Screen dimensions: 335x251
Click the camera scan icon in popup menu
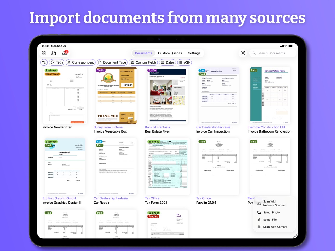pos(259,227)
